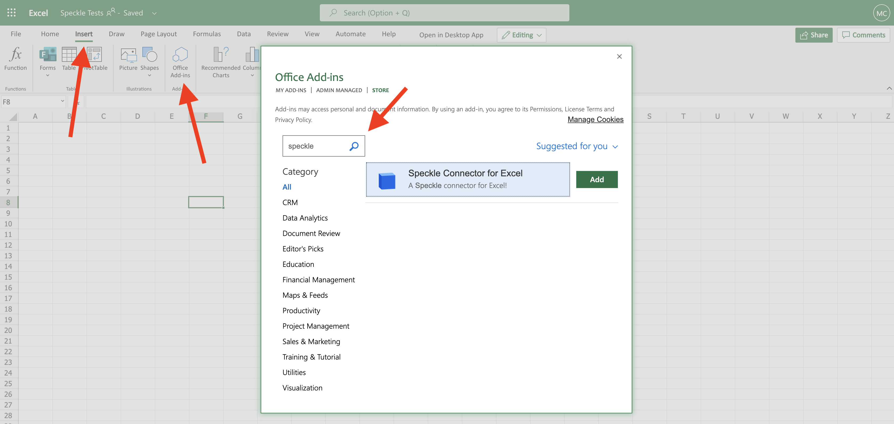Viewport: 894px width, 424px height.
Task: Select the MY ADD-INS tab
Action: [291, 90]
